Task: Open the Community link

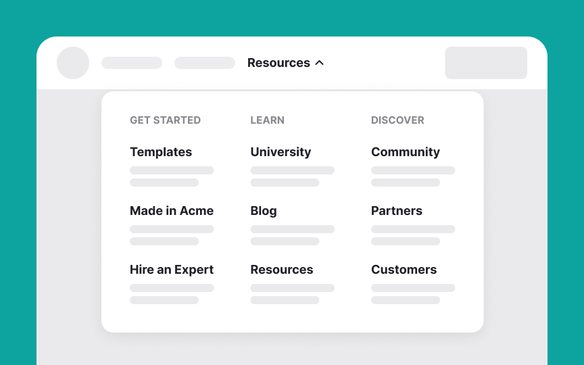Action: pyautogui.click(x=406, y=152)
